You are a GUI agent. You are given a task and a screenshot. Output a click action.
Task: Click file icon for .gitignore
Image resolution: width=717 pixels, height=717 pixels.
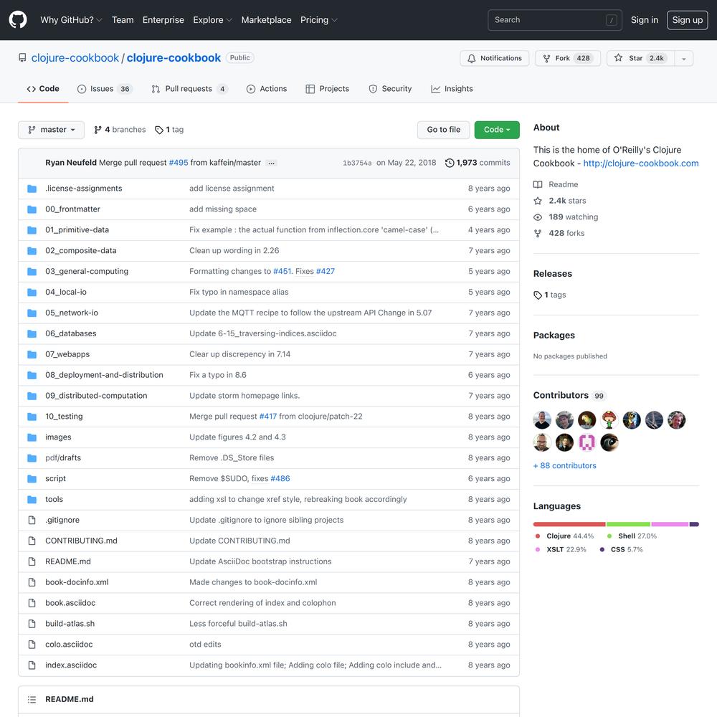pos(32,520)
